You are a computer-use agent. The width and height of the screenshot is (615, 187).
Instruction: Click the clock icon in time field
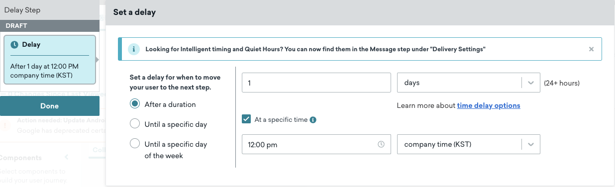[381, 144]
